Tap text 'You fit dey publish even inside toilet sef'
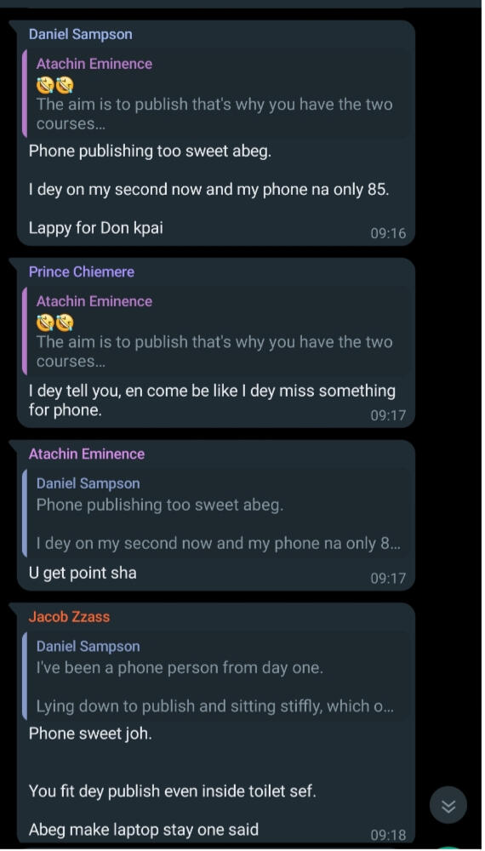Viewport: 485px width, 851px height. pyautogui.click(x=173, y=791)
